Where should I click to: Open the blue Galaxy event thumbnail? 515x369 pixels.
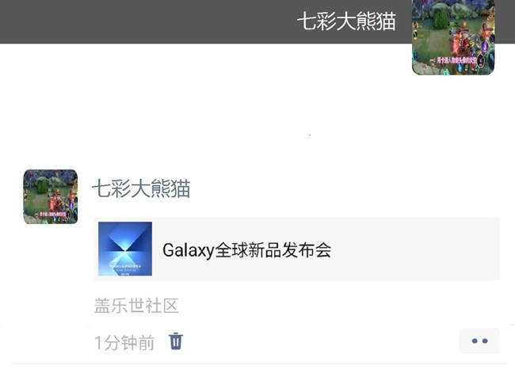coord(125,249)
